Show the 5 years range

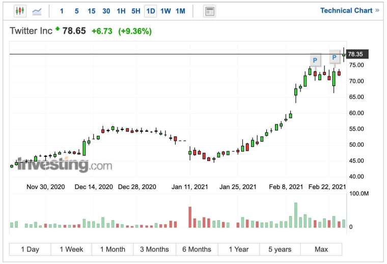point(280,249)
